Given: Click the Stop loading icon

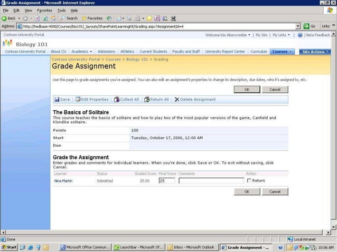Looking at the screenshot, I should point(38,18).
